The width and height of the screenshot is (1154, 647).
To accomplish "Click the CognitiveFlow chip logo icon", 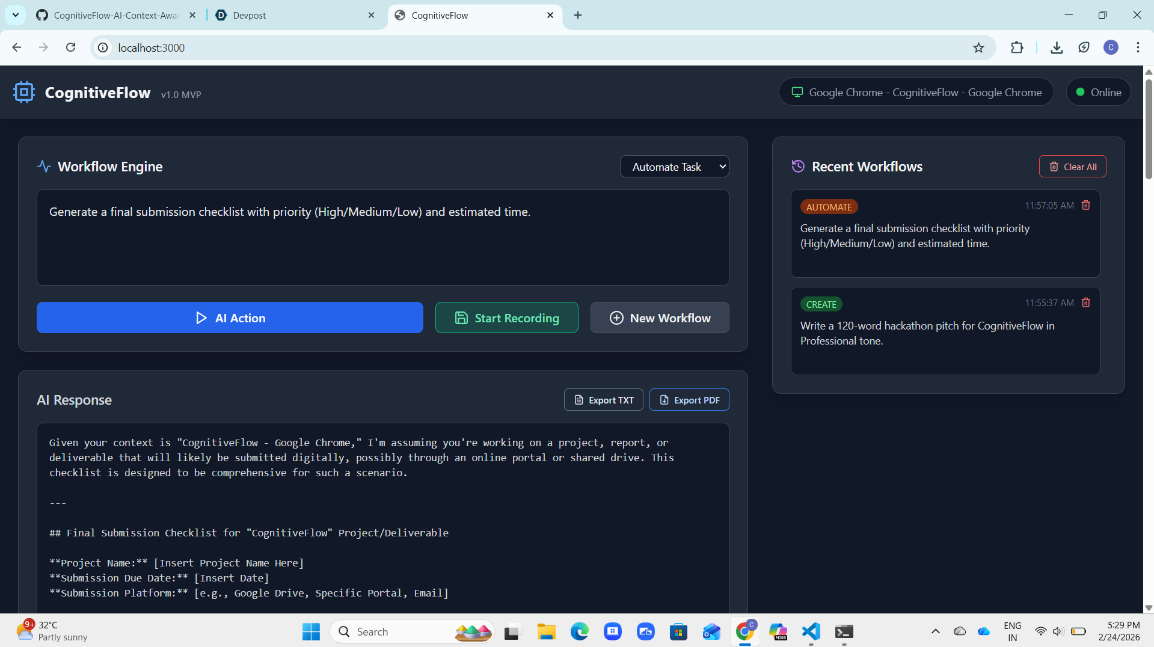I will (x=24, y=92).
